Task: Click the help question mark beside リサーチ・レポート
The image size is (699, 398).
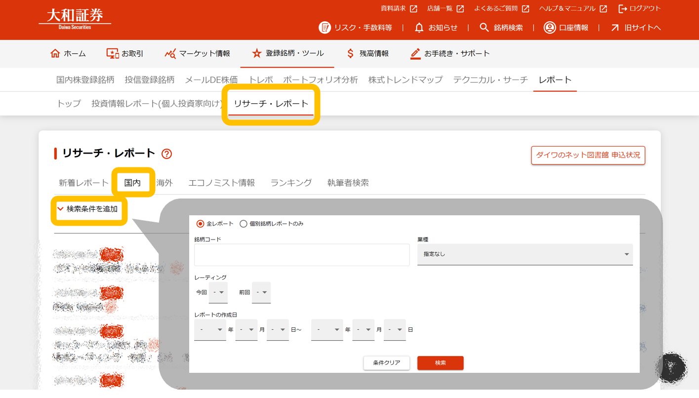Action: pyautogui.click(x=167, y=154)
